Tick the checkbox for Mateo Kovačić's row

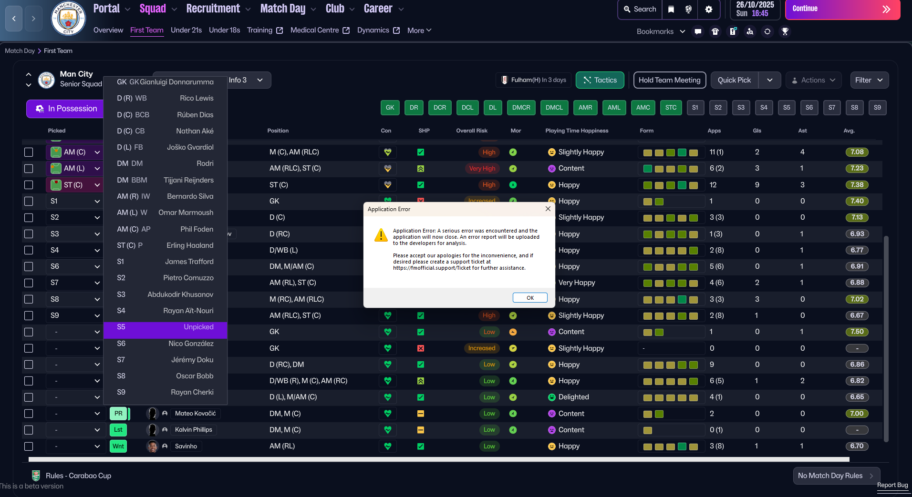tap(29, 414)
